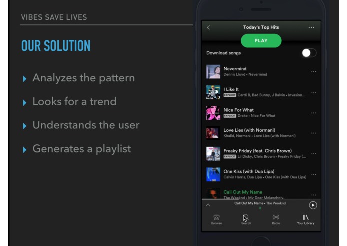Open the Freaky Friday album art
Screen dimensions: 347x246
(213, 153)
